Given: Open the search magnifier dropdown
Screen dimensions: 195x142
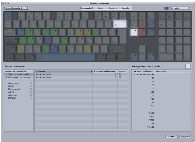Looking at the screenshot, I should click(x=172, y=8).
